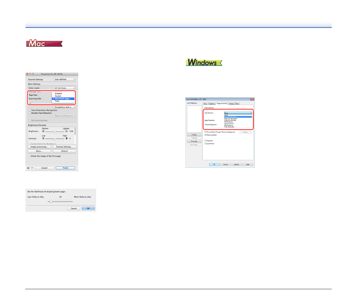
Task: Click the Darken brightness sun icon
Action: tap(43, 131)
